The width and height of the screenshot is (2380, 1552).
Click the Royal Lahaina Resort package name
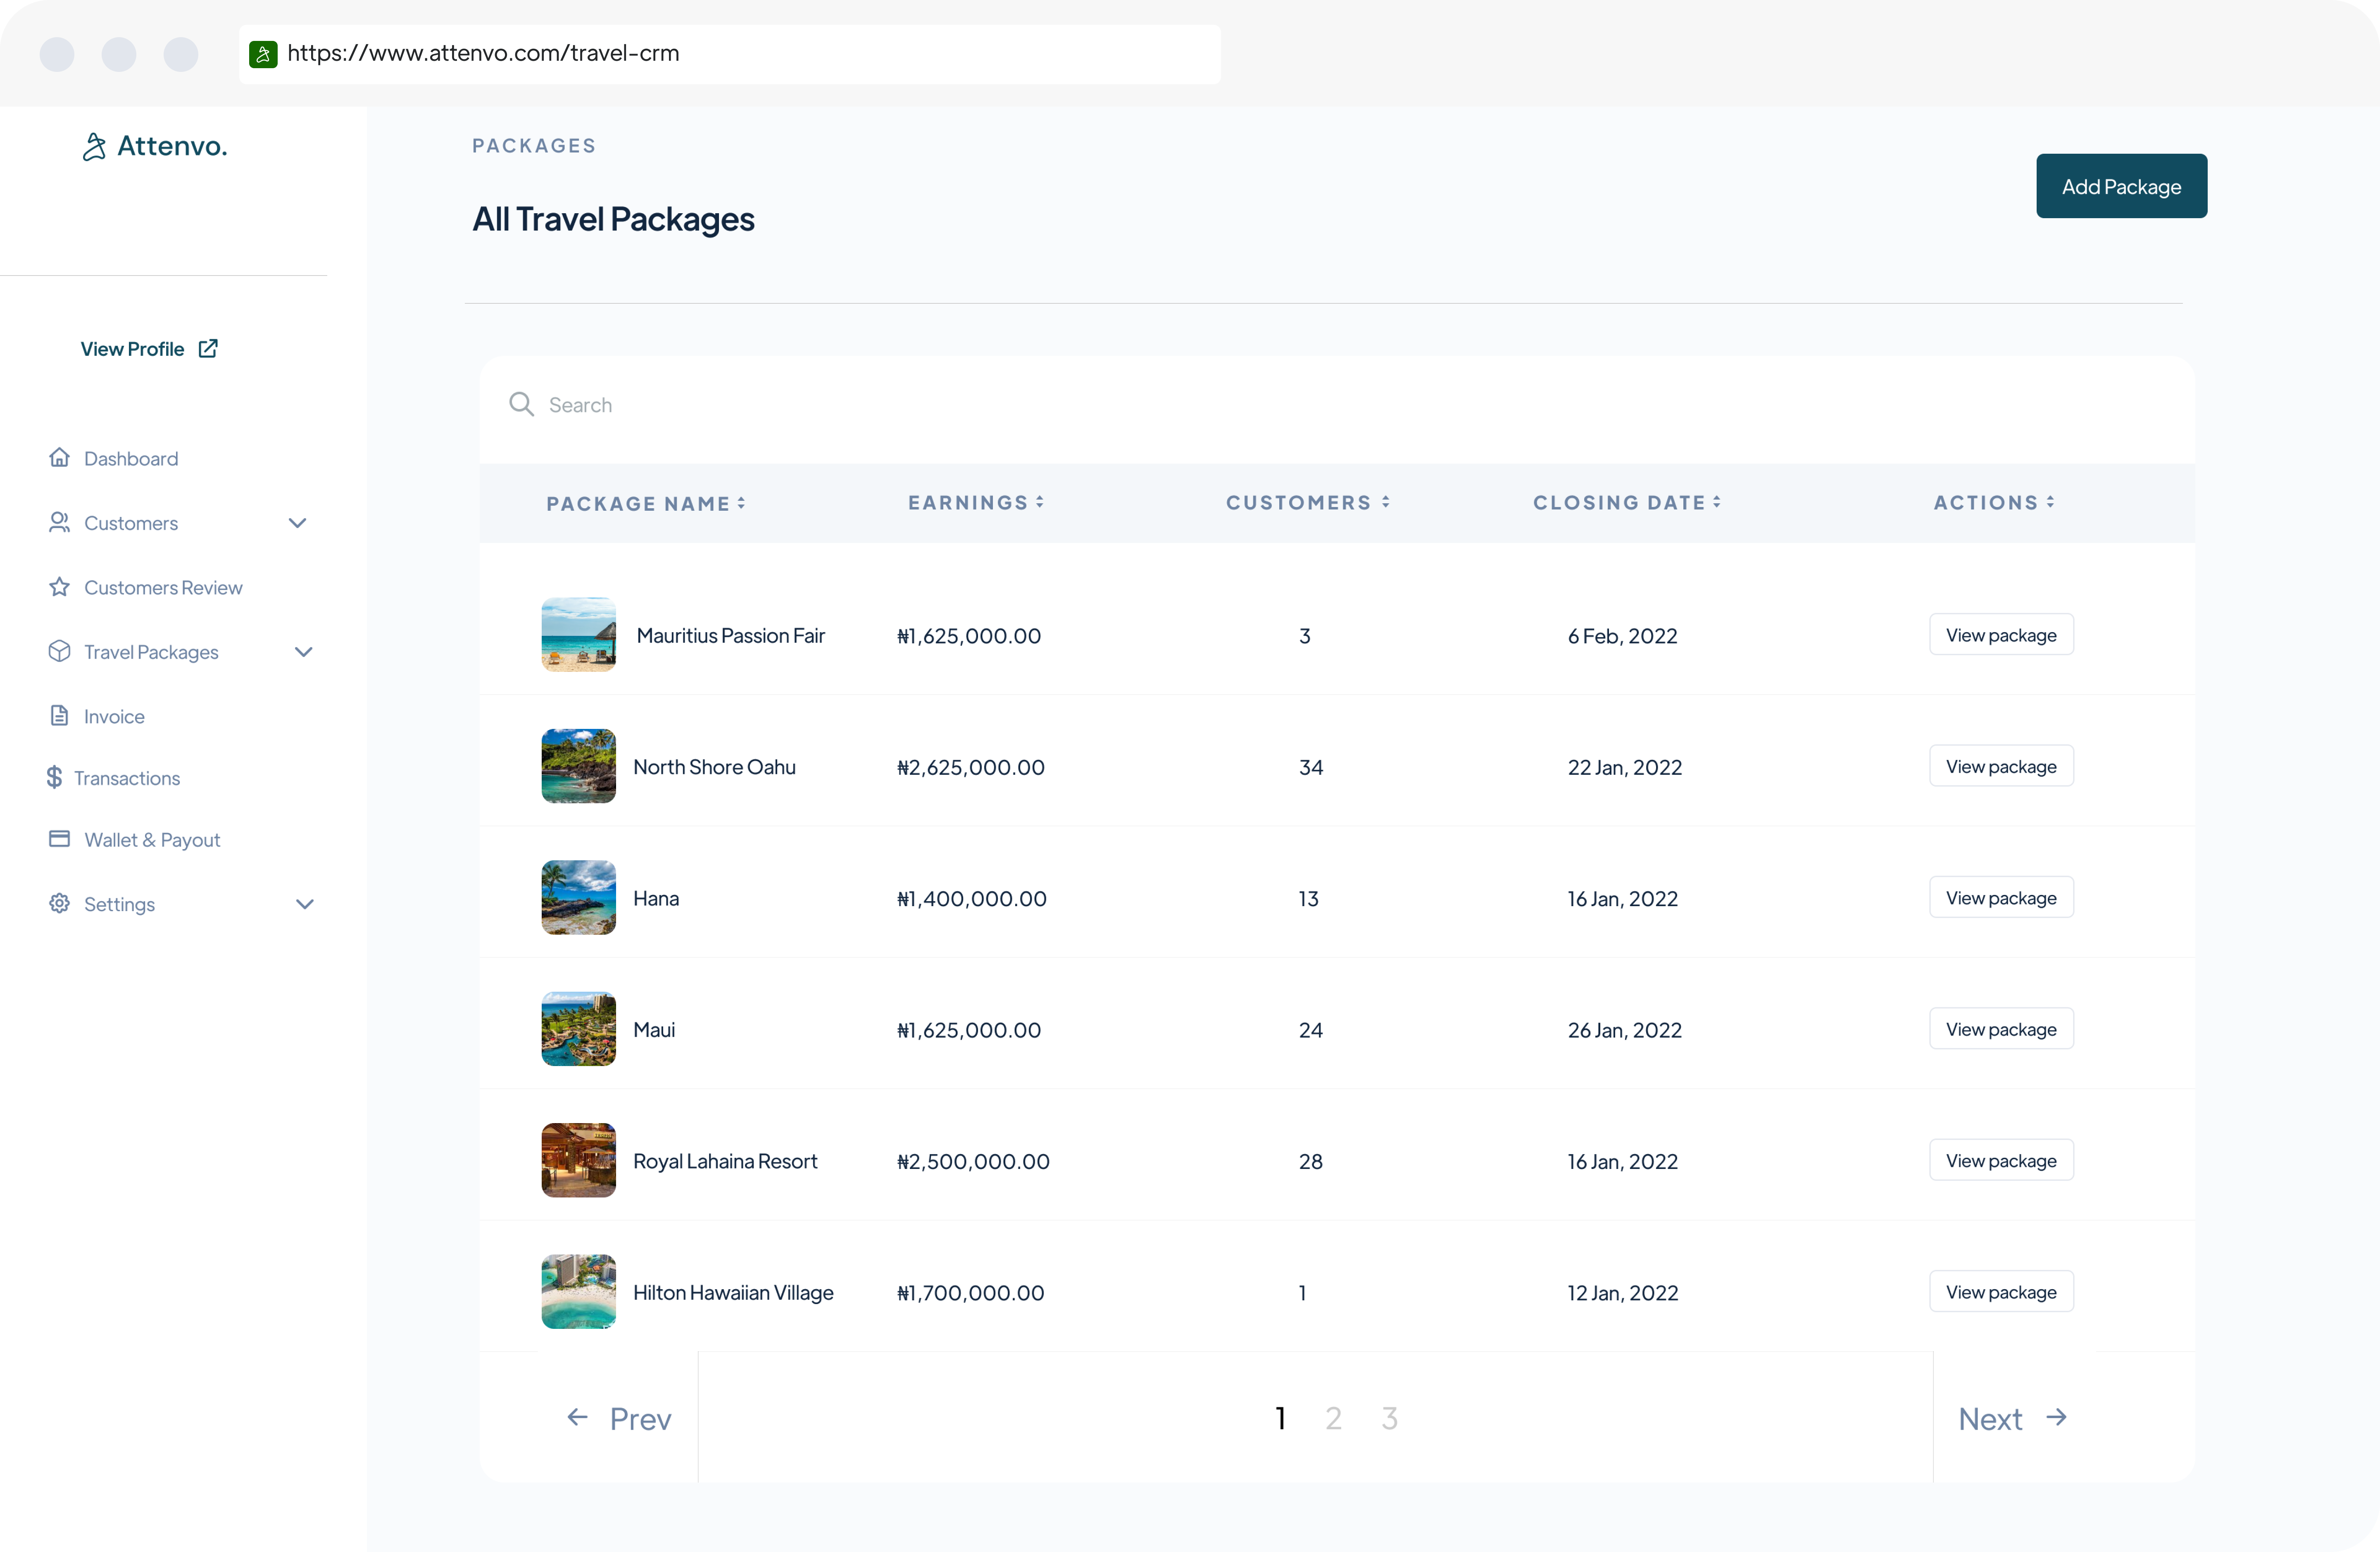pyautogui.click(x=725, y=1161)
